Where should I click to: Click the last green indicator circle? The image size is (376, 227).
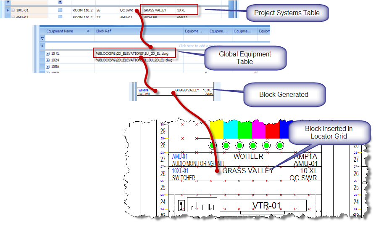coord(280,145)
